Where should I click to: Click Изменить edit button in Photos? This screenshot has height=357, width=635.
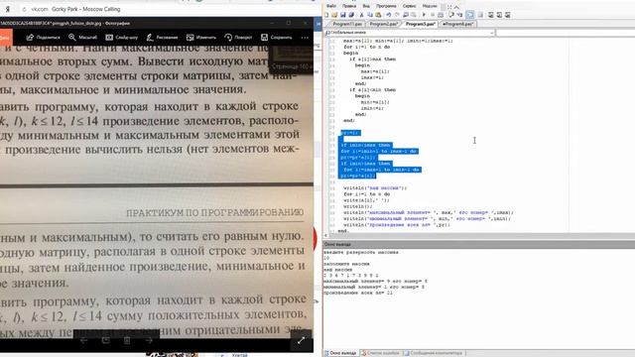coord(201,38)
